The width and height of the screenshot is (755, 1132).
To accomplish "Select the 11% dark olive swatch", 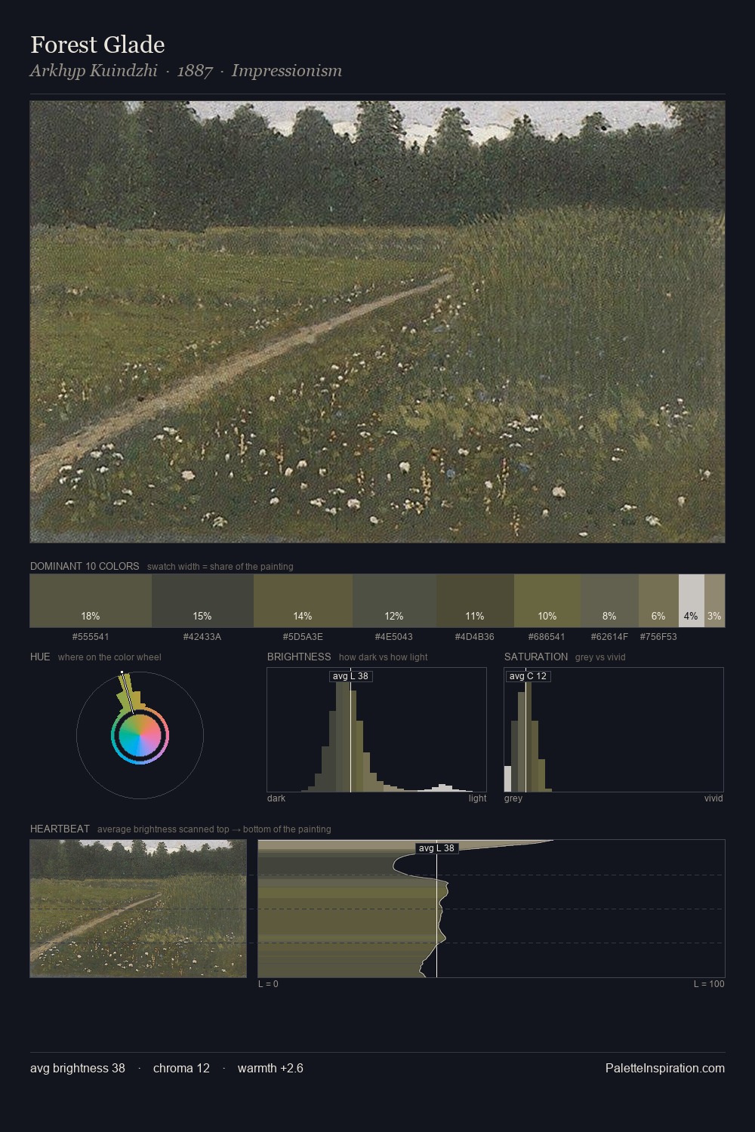I will tap(475, 601).
